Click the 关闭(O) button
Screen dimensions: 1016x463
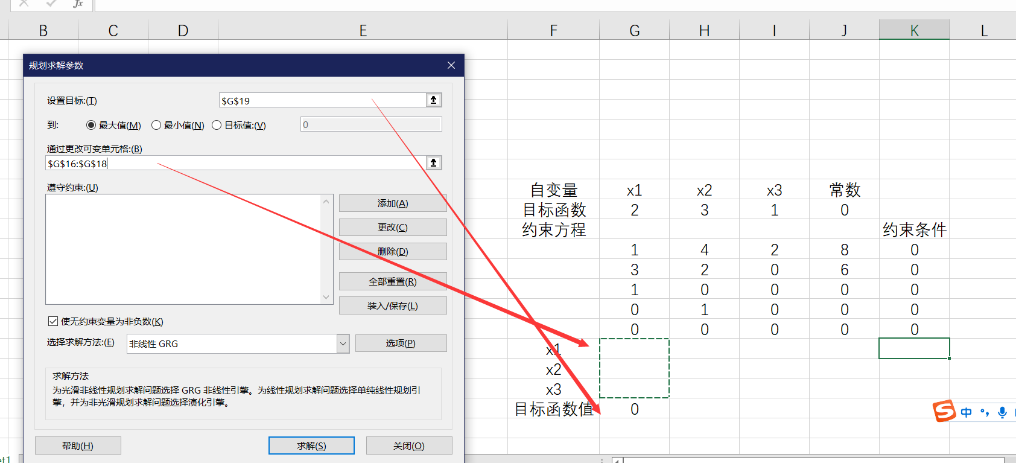click(409, 446)
